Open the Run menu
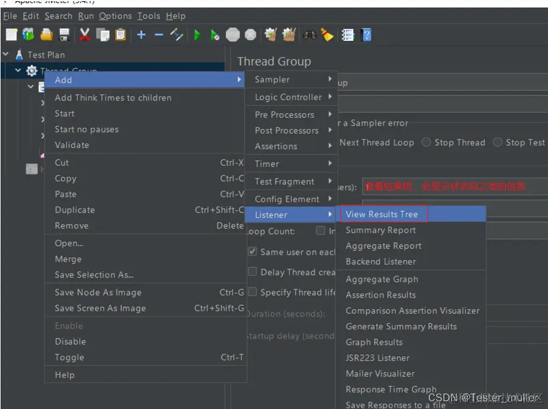The height and width of the screenshot is (409, 548). point(86,16)
